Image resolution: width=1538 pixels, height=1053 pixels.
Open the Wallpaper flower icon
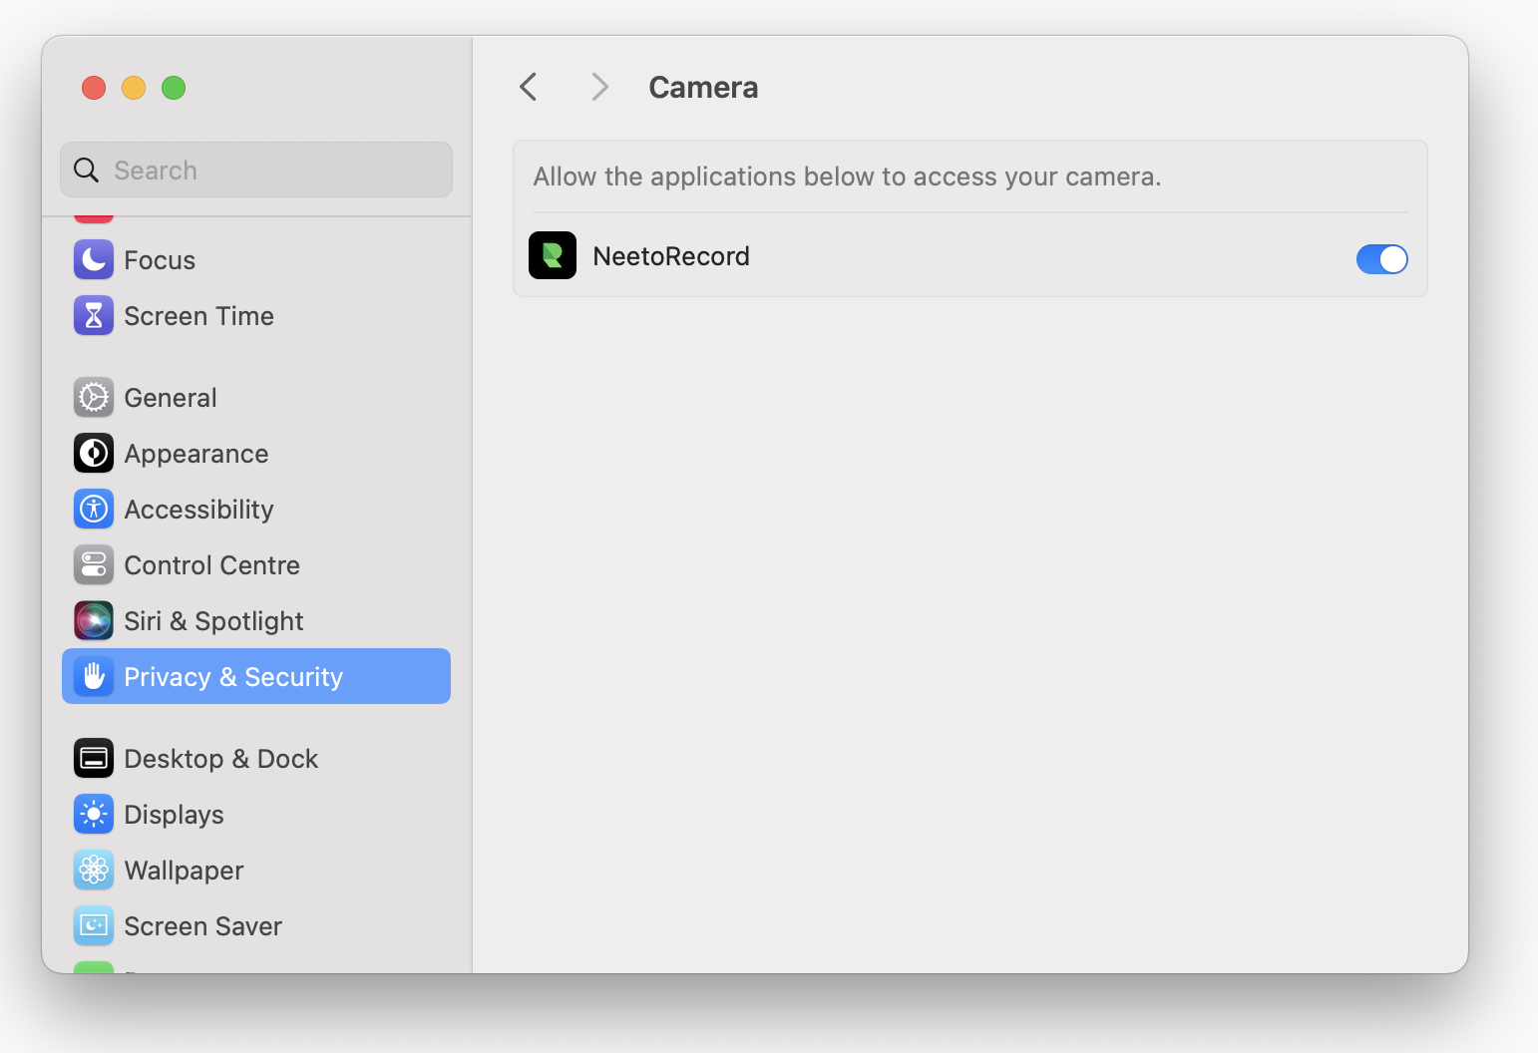point(93,870)
